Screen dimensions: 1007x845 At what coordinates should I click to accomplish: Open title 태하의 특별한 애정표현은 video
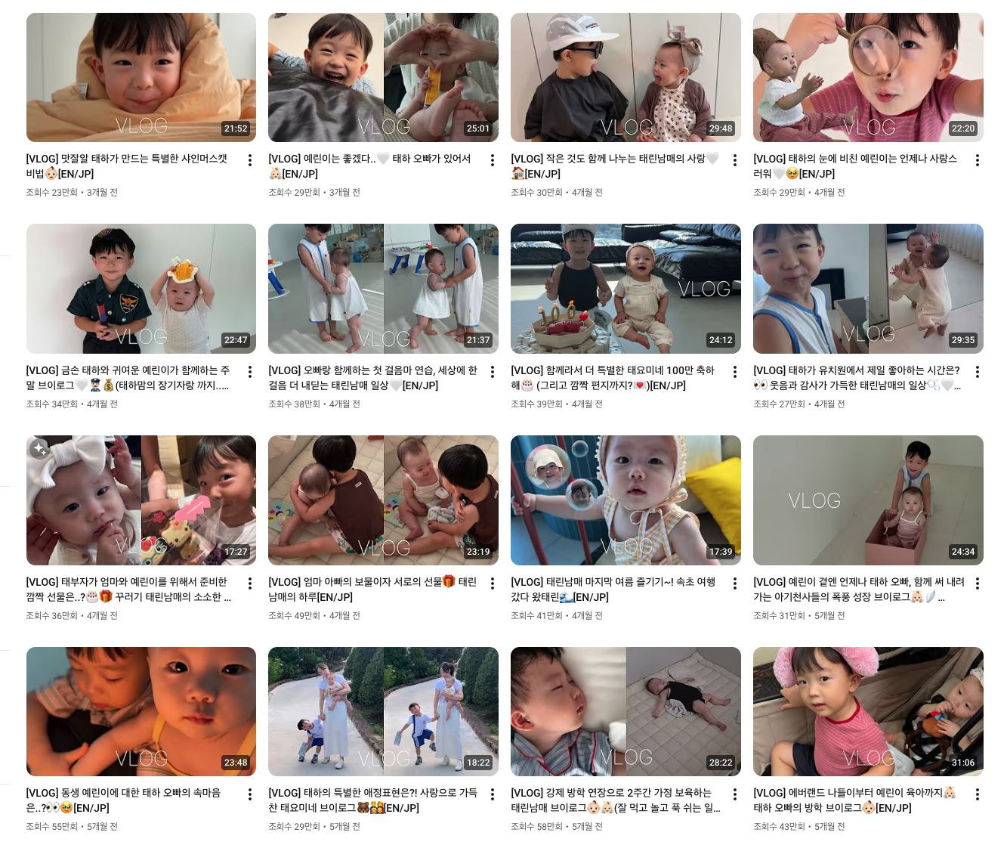(373, 800)
